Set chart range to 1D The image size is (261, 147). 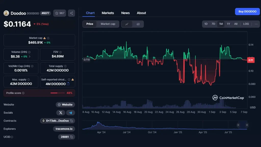coord(206,24)
